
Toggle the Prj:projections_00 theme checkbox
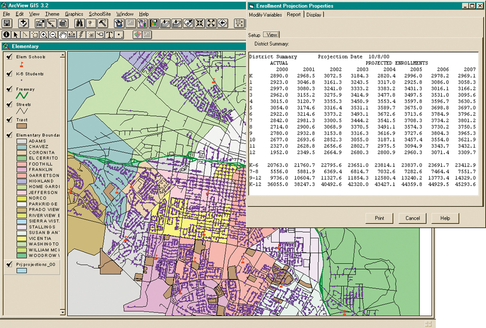(x=9, y=264)
